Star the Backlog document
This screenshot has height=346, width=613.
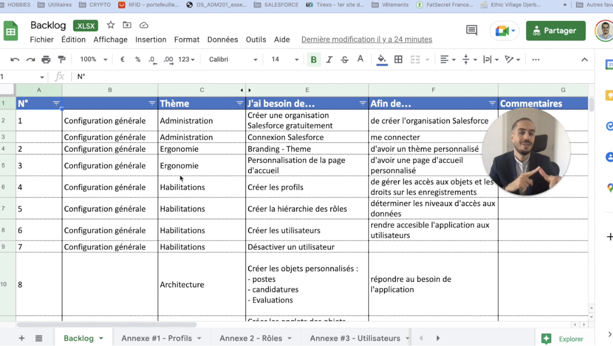point(111,25)
